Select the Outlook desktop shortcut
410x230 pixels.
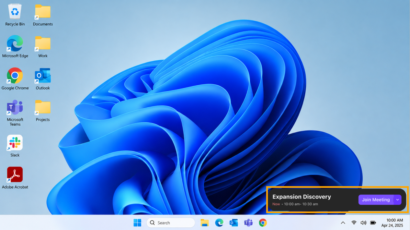[x=43, y=79]
